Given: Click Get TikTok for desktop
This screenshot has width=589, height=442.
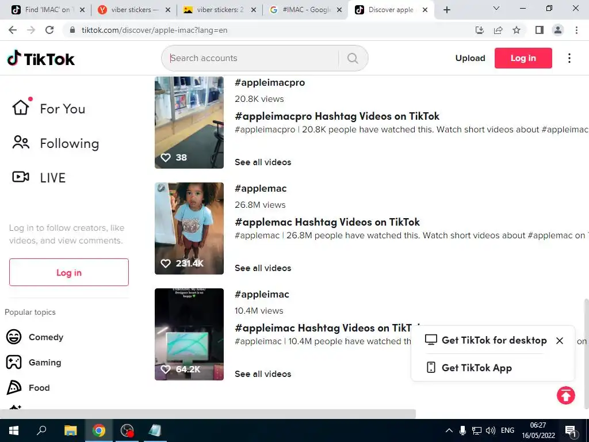Looking at the screenshot, I should tap(485, 340).
